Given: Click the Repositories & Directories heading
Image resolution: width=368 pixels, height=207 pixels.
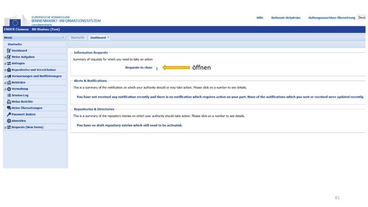Looking at the screenshot, I should pos(94,109).
